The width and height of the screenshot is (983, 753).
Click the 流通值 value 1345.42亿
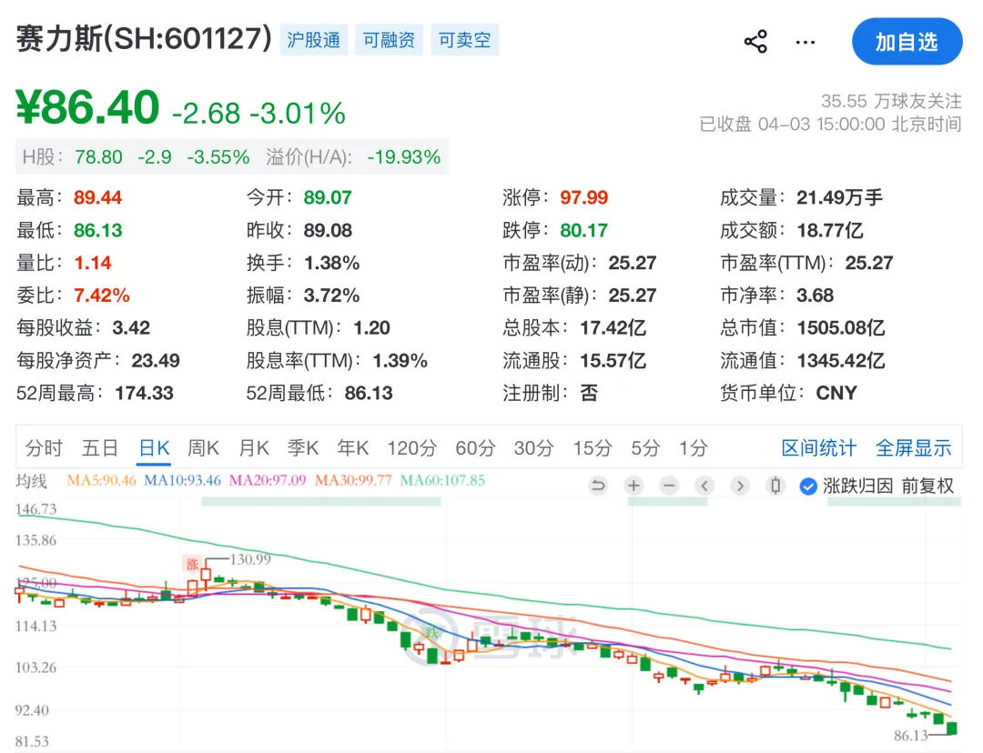pos(840,360)
